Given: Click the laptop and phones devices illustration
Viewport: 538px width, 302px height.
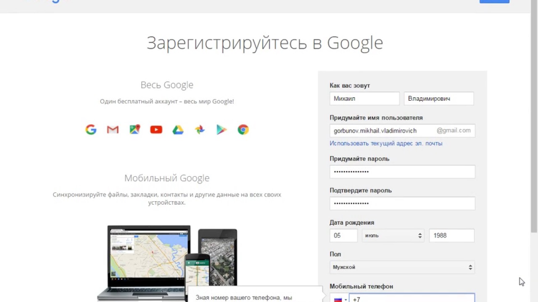Looking at the screenshot, I should tap(167, 263).
